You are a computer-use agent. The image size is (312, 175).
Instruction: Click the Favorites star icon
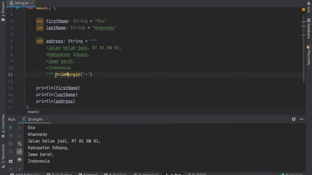3,136
